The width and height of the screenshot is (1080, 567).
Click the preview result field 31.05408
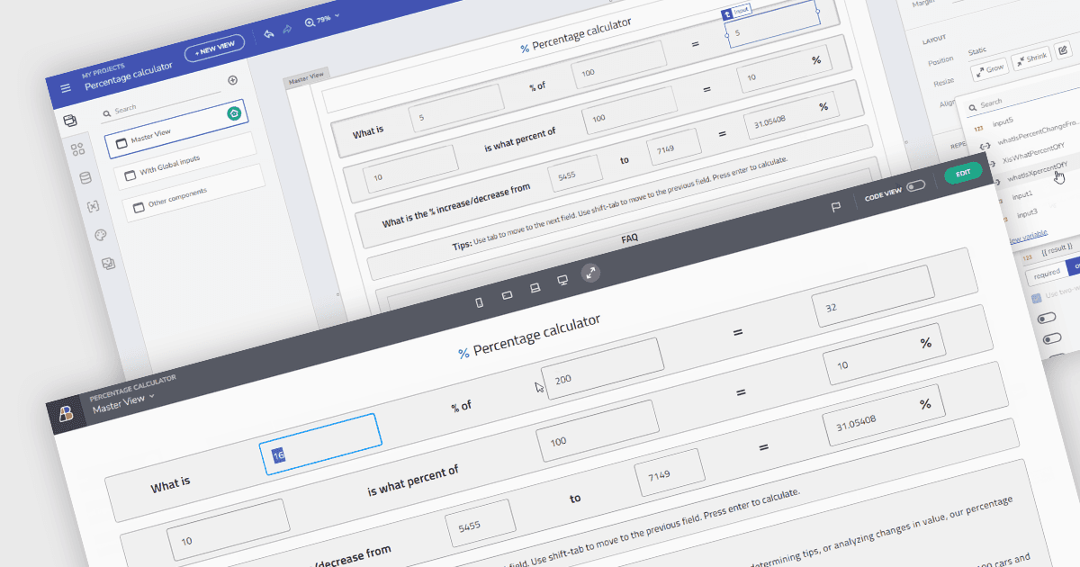883,415
